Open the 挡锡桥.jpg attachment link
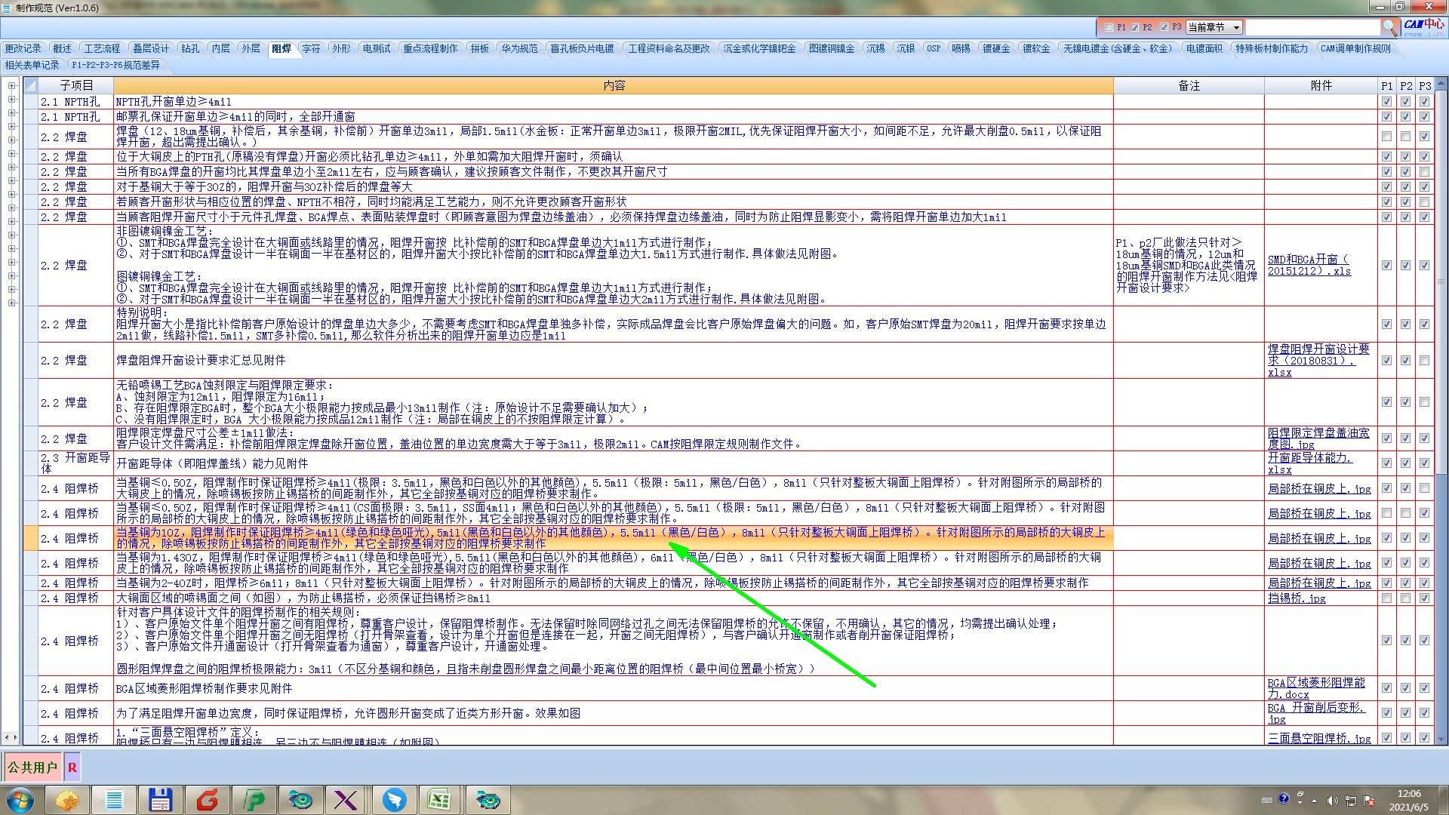The image size is (1449, 815). [x=1296, y=598]
